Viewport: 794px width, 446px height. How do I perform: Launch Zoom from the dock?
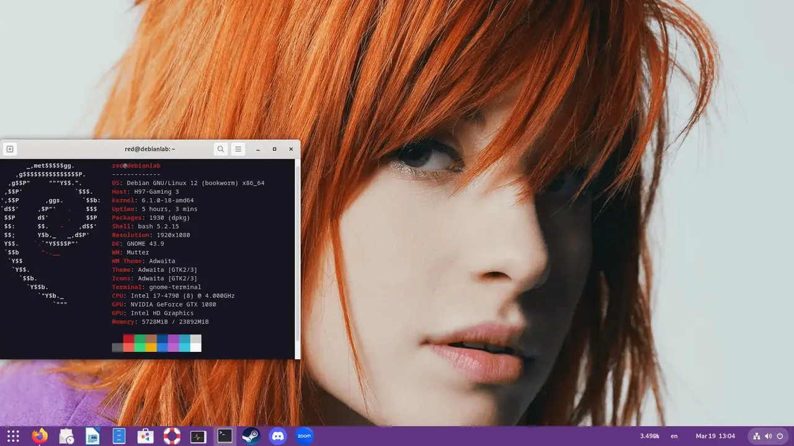click(304, 436)
